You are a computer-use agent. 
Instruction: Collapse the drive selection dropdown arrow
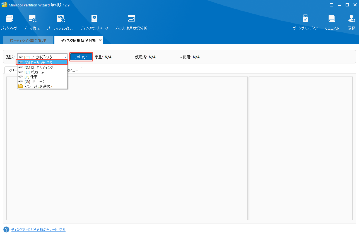pyautogui.click(x=65, y=57)
